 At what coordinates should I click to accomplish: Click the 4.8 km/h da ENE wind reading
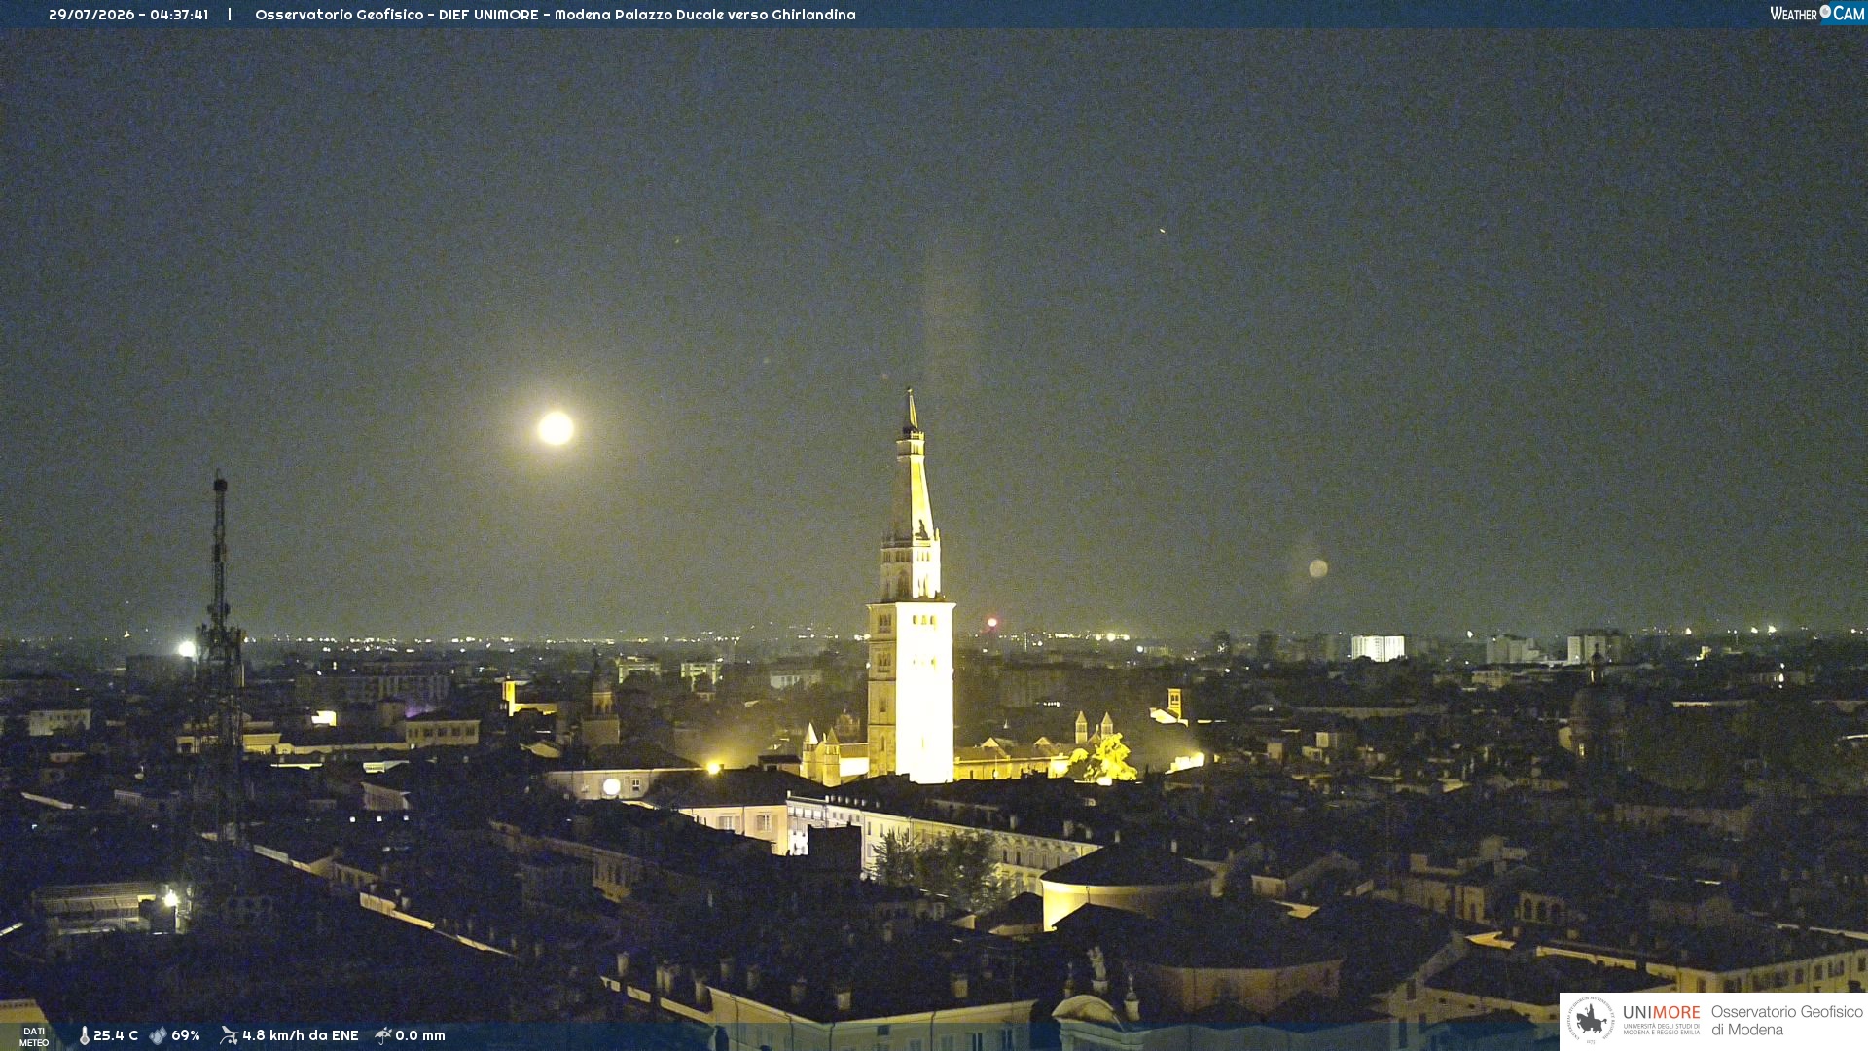coord(301,1035)
